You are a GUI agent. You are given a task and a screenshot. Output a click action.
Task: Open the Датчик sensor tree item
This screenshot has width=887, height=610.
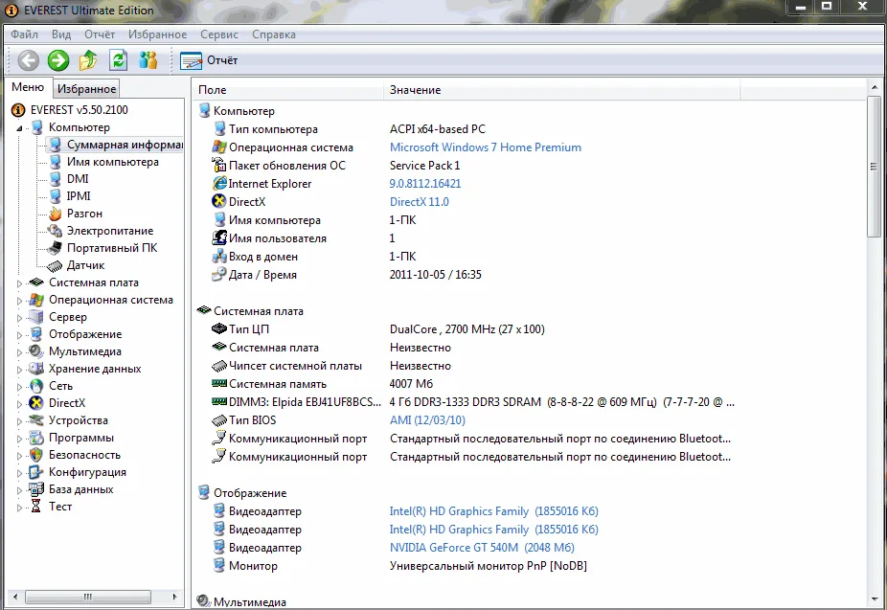point(85,265)
